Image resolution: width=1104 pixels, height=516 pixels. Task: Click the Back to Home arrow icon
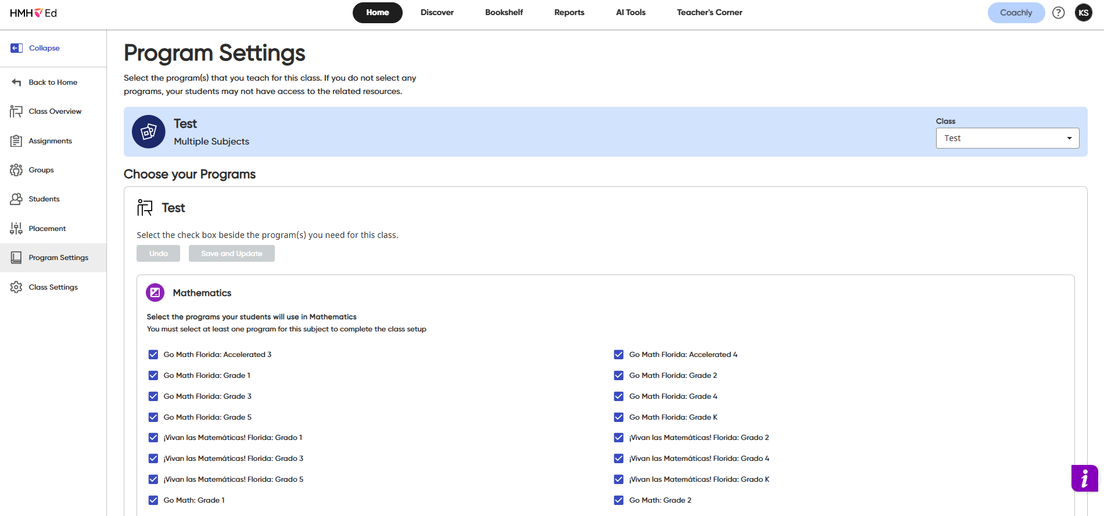[x=16, y=82]
